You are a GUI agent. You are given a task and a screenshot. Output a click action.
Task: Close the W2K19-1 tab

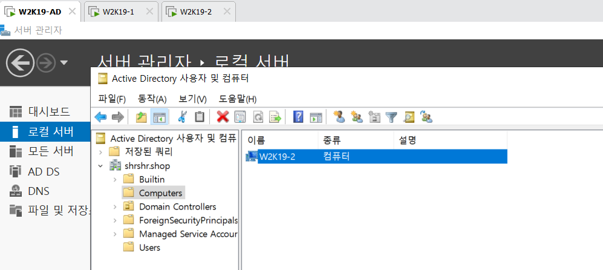[x=149, y=12]
